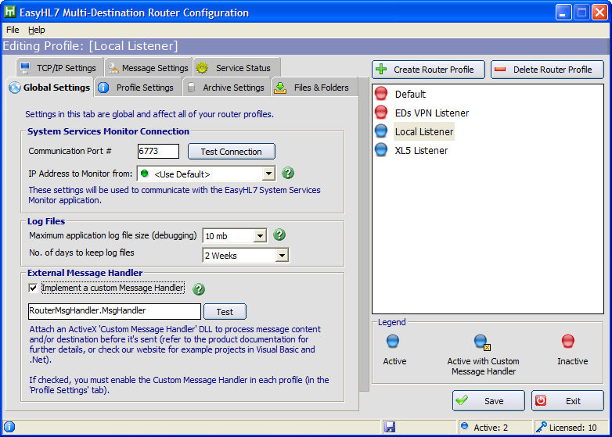Image resolution: width=612 pixels, height=437 pixels.
Task: Click the red status icon for EDs VPN Listener
Action: pos(381,113)
